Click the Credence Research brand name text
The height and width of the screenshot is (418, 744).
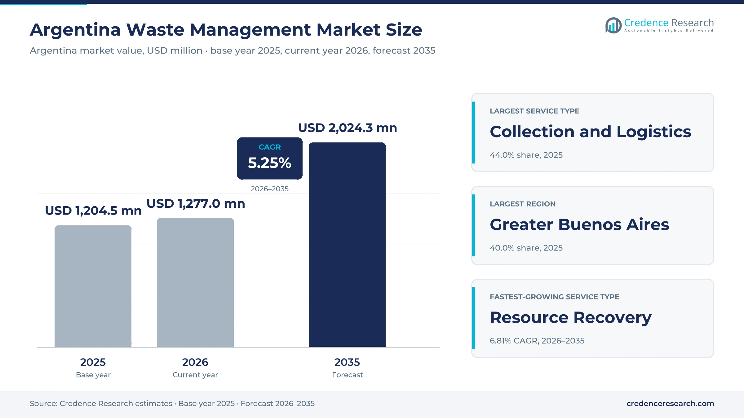point(669,23)
